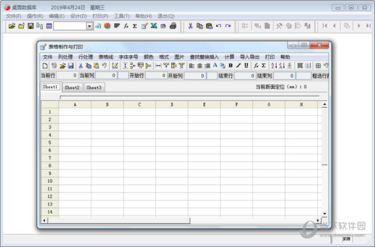Open 颜色 menu in table window

pyautogui.click(x=148, y=57)
